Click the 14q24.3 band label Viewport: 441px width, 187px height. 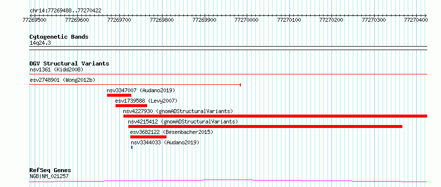click(x=41, y=43)
